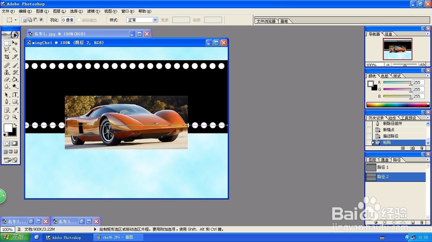Select the Type tool
Image resolution: width=432 pixels, height=242 pixels.
tap(15, 95)
